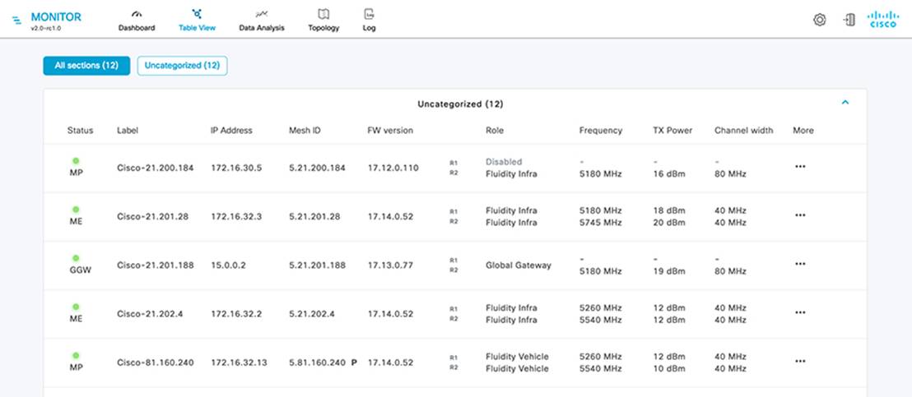Open the More menu for Cisco-21.202.4
The width and height of the screenshot is (912, 397).
tap(800, 313)
